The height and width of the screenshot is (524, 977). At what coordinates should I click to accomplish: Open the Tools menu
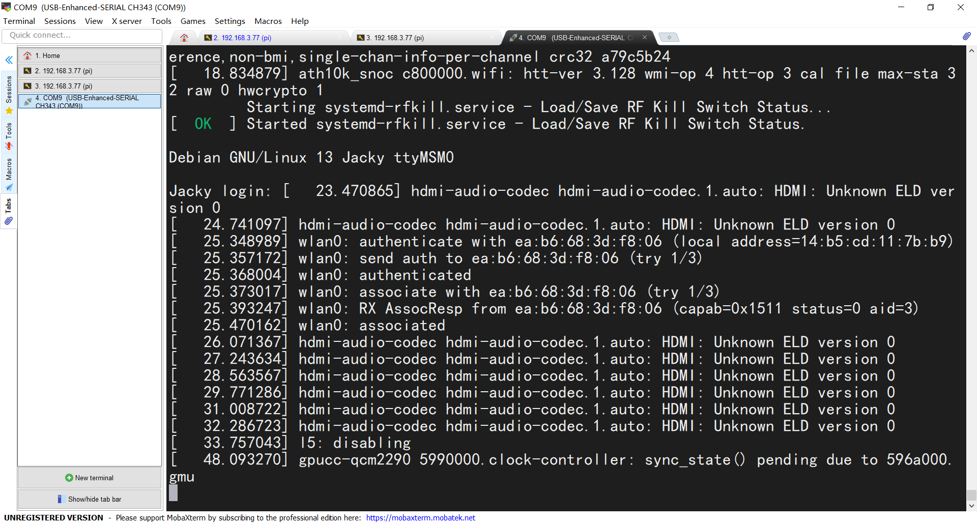(x=161, y=21)
